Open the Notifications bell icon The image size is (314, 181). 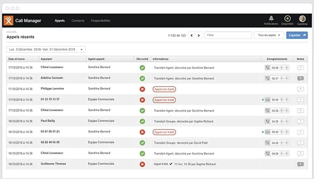point(271,18)
